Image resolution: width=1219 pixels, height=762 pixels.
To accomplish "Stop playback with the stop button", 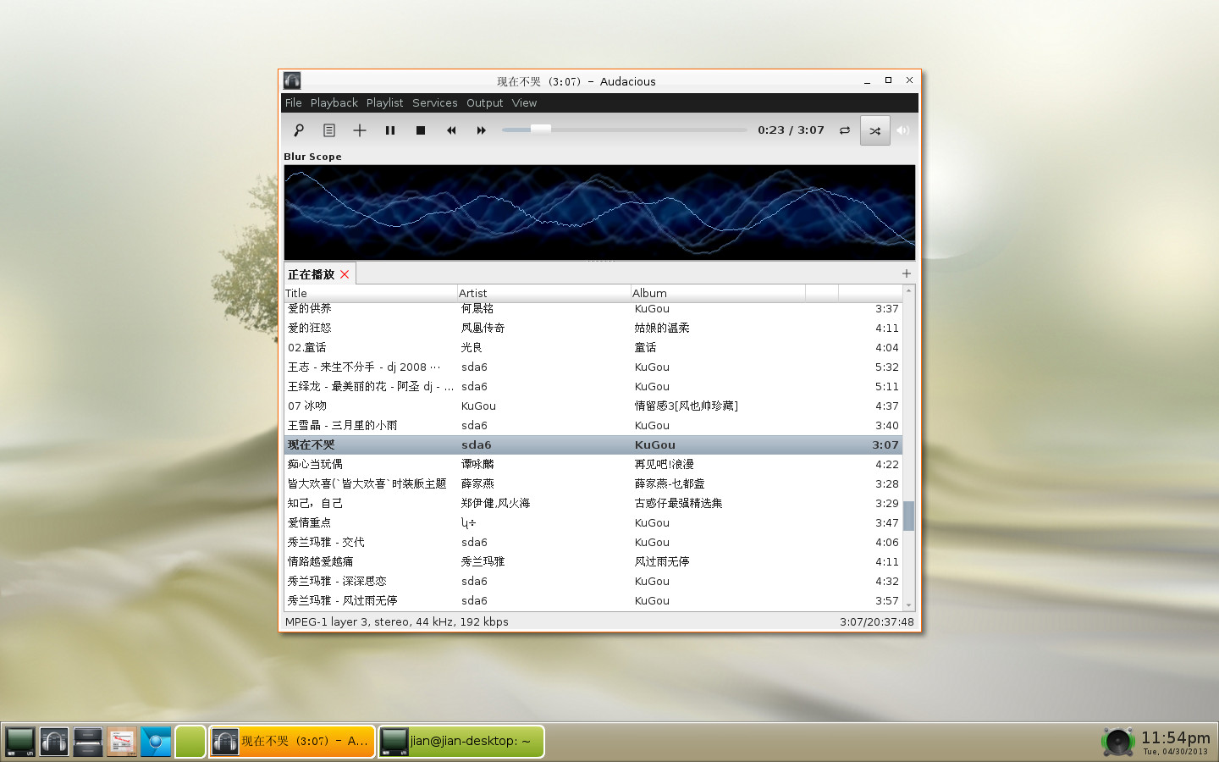I will pos(421,130).
